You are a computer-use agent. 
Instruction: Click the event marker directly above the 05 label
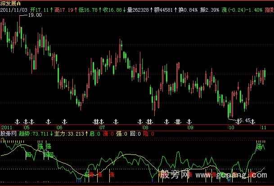tap(26, 121)
